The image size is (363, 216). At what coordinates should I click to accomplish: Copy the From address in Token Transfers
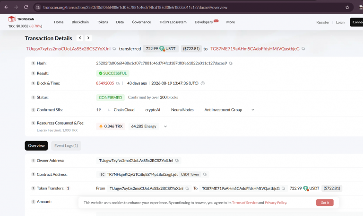(x=187, y=189)
